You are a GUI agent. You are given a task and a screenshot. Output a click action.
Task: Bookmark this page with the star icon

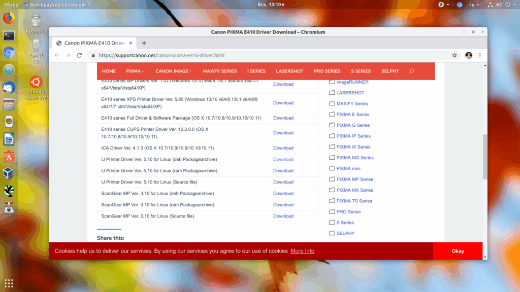pos(454,55)
